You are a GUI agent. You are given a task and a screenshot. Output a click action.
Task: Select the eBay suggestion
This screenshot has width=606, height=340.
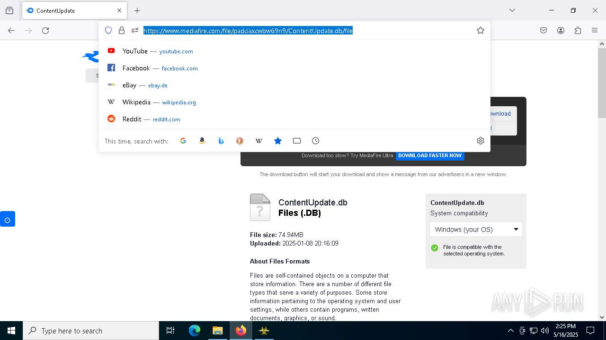tap(294, 85)
